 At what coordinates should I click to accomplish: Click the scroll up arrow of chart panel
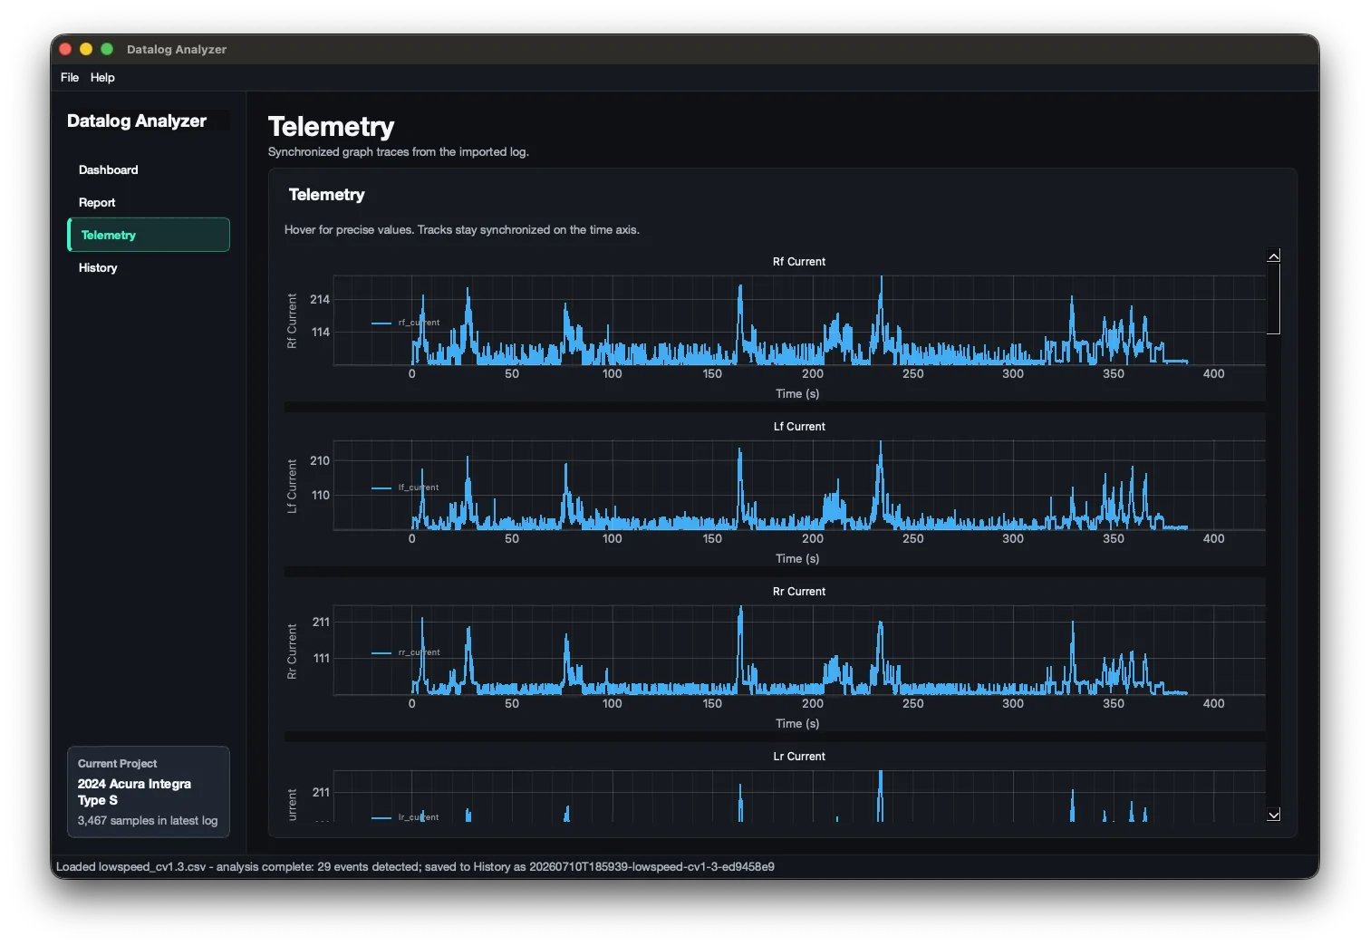point(1273,256)
